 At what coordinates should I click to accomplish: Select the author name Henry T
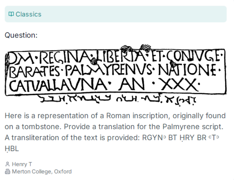pyautogui.click(x=22, y=164)
